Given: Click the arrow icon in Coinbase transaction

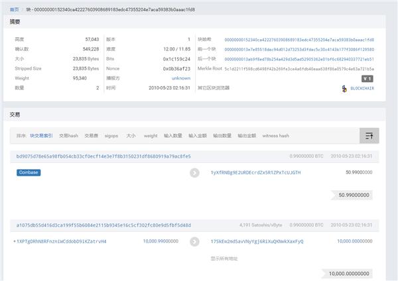Looking at the screenshot, I should (194, 173).
